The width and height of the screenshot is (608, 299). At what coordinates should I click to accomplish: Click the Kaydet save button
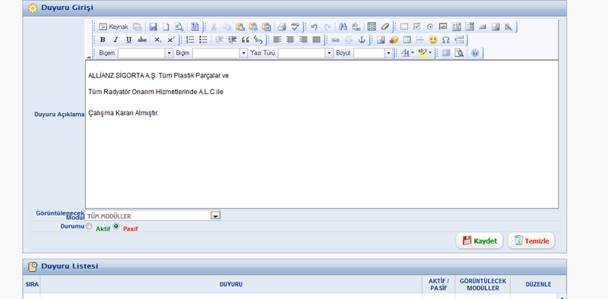480,241
